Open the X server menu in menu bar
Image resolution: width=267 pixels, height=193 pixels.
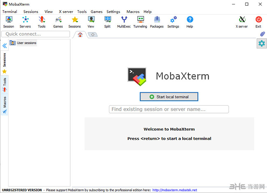[66, 11]
